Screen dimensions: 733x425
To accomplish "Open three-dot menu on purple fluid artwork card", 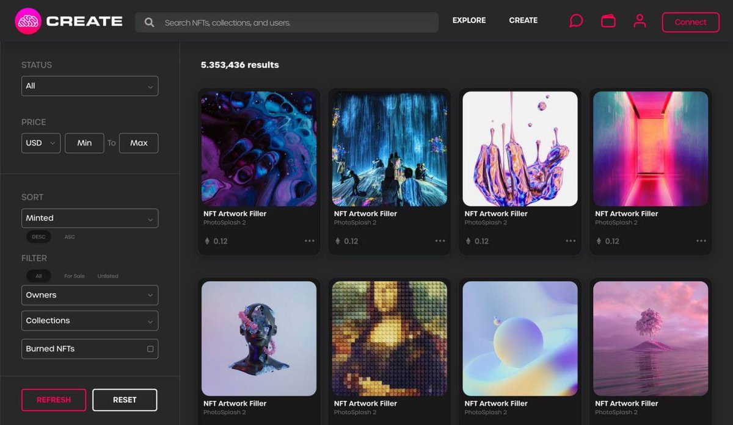I will tap(310, 241).
